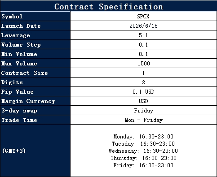Click the Launch Date value 2026/6/15
The image size is (217, 177).
143,26
